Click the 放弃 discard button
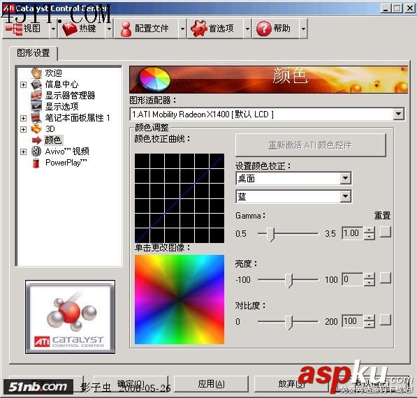 pyautogui.click(x=291, y=384)
